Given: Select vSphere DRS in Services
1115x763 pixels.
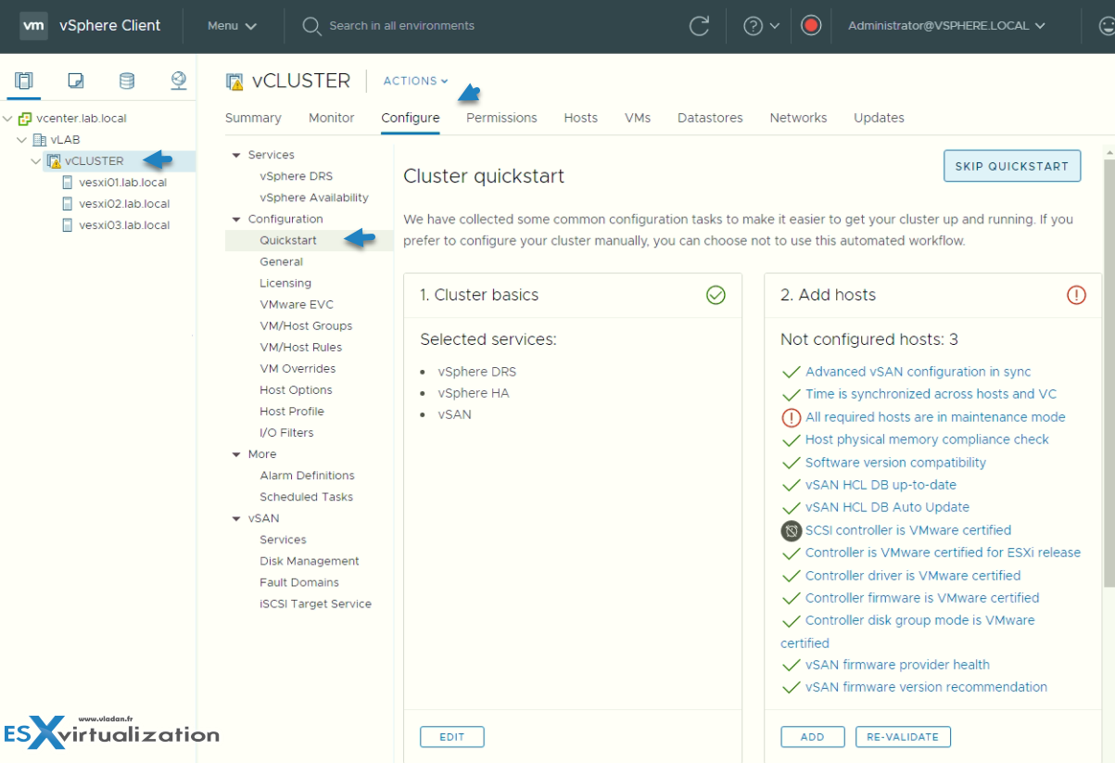Looking at the screenshot, I should pos(296,176).
